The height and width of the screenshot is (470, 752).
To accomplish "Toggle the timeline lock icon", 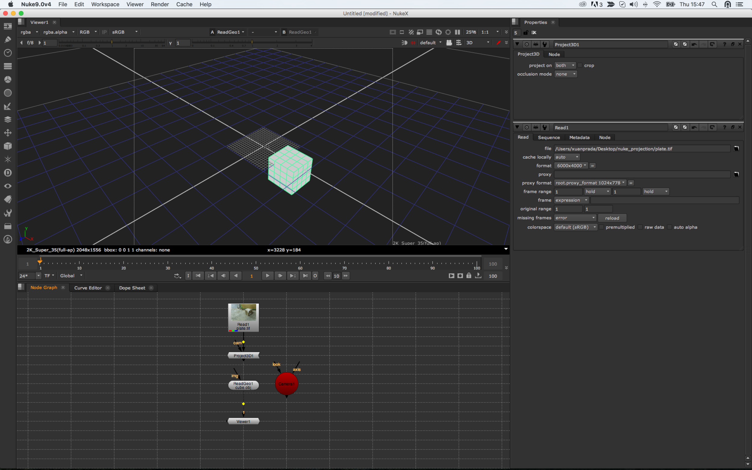I will click(469, 276).
